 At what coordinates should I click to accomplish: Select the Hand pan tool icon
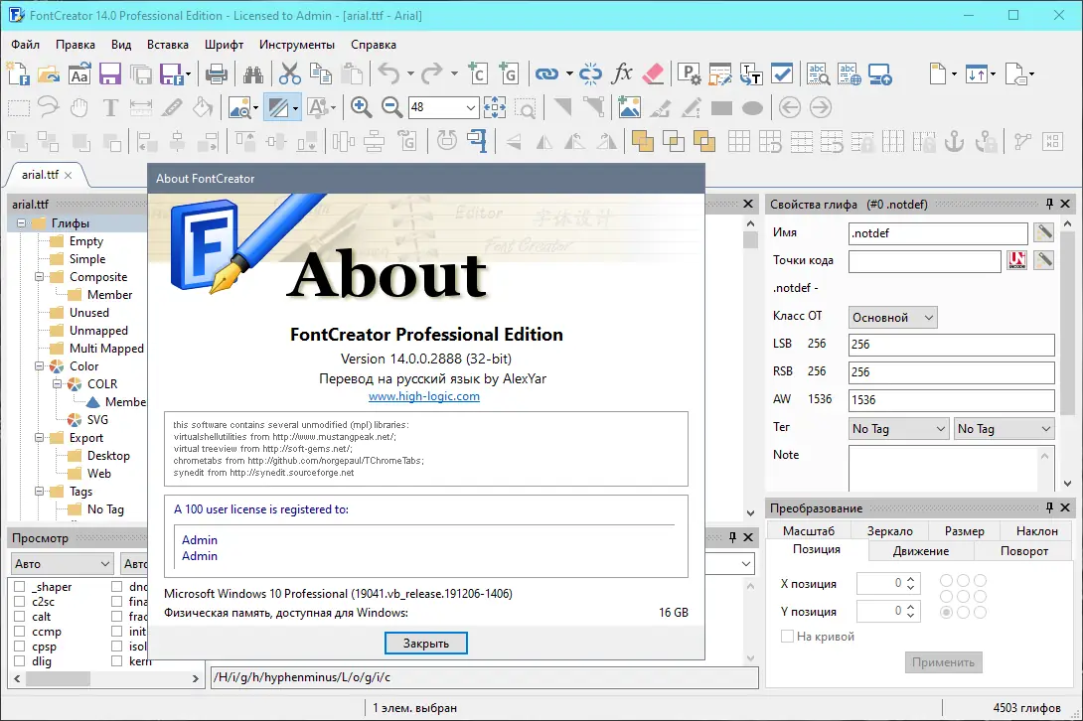pyautogui.click(x=79, y=107)
